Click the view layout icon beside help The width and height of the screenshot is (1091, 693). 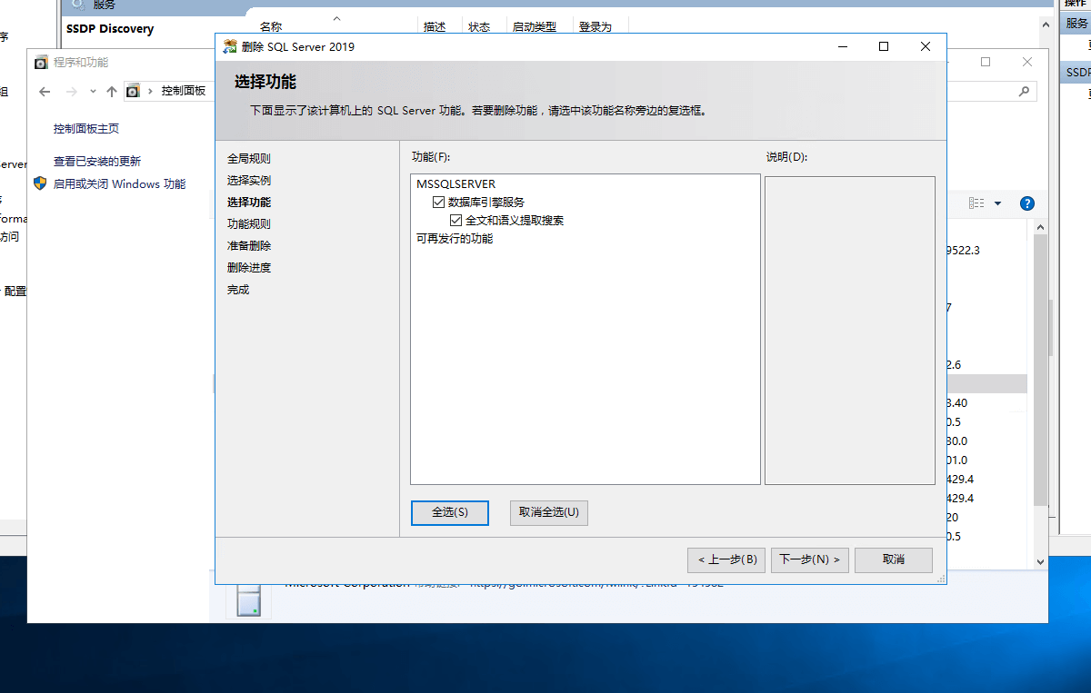point(976,203)
